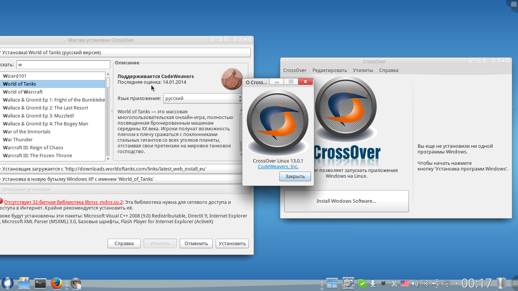Launch Firefox from the taskbar
Image resolution: width=518 pixels, height=291 pixels.
tap(57, 283)
